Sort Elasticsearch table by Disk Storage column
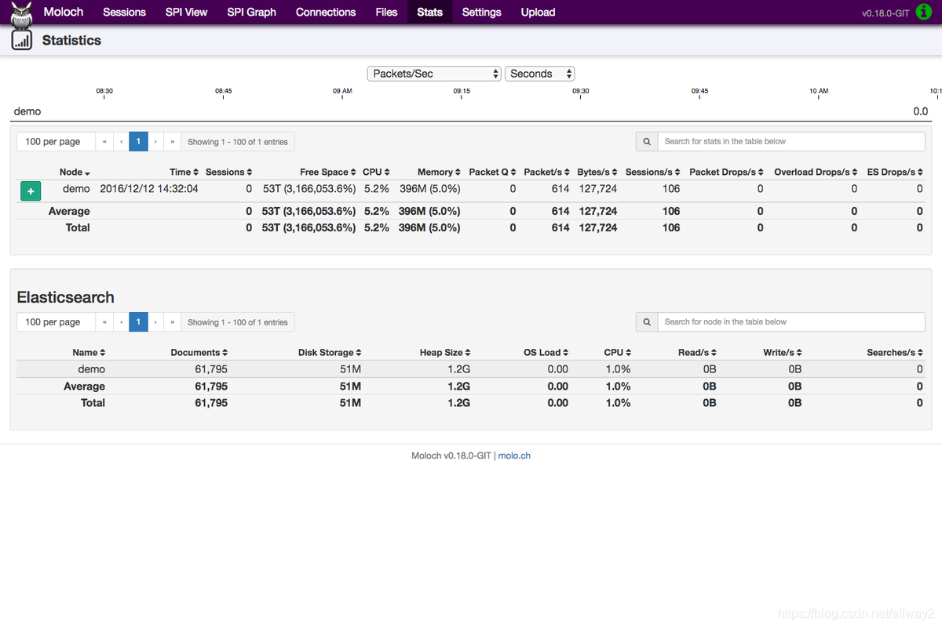 pyautogui.click(x=330, y=353)
